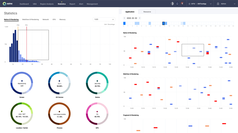Click the GPS On donut chart
238x133 pixels.
click(x=97, y=114)
